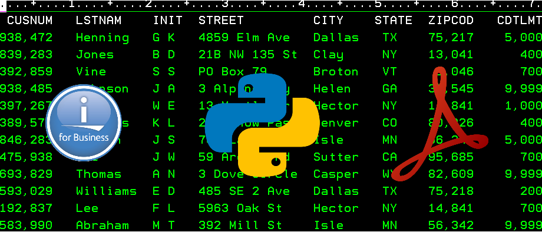Click customer number 392,859

tap(27, 71)
